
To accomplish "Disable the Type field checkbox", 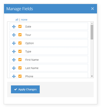I will pos(20,51).
